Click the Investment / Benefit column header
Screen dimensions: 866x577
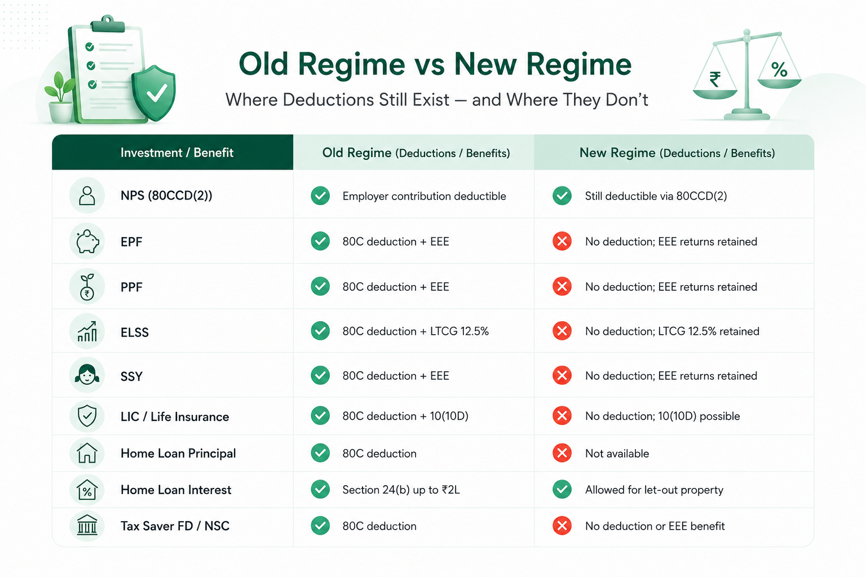click(173, 152)
